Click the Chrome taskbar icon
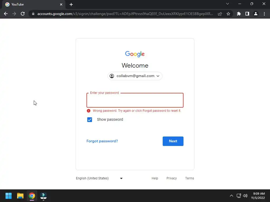270x202 pixels. tap(32, 196)
